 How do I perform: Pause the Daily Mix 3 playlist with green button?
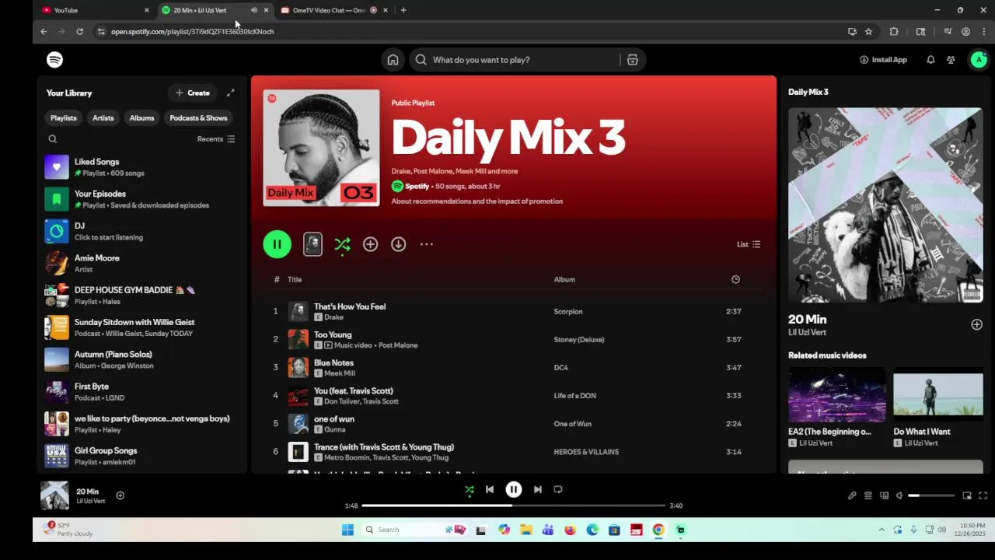point(277,244)
